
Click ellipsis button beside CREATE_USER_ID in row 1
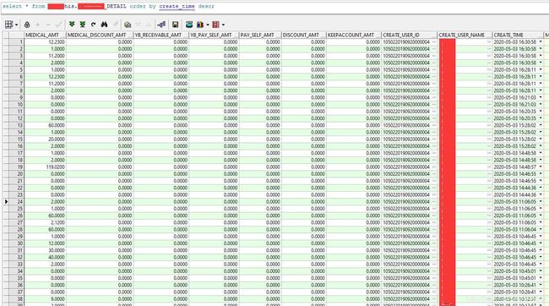point(434,42)
